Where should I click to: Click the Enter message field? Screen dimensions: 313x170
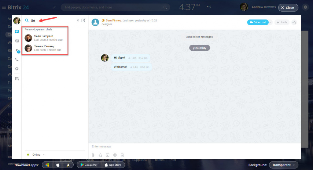pos(194,146)
